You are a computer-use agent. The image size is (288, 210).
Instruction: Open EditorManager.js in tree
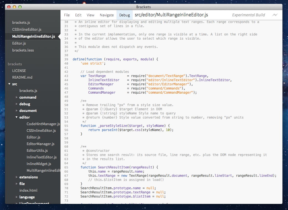(41, 144)
